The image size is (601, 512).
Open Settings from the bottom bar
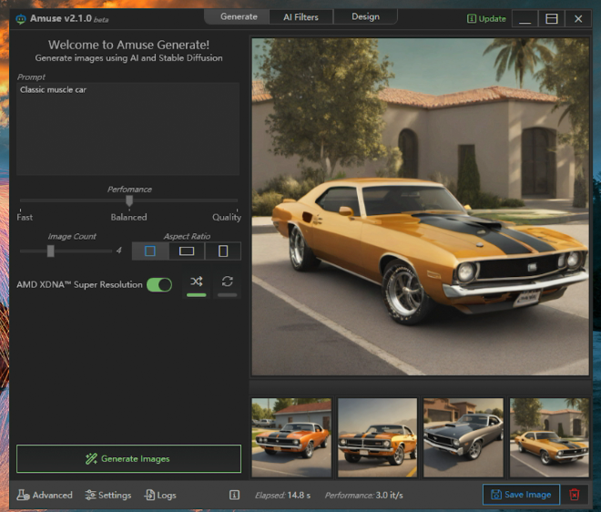[x=108, y=495]
